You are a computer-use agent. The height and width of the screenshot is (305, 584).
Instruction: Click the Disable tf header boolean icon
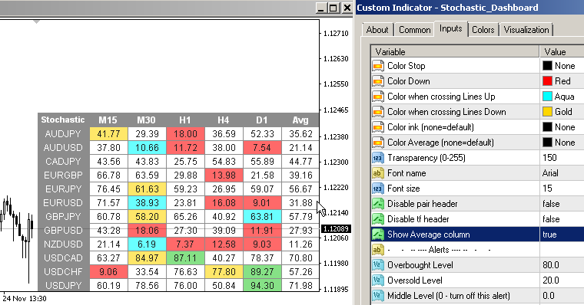click(x=377, y=219)
